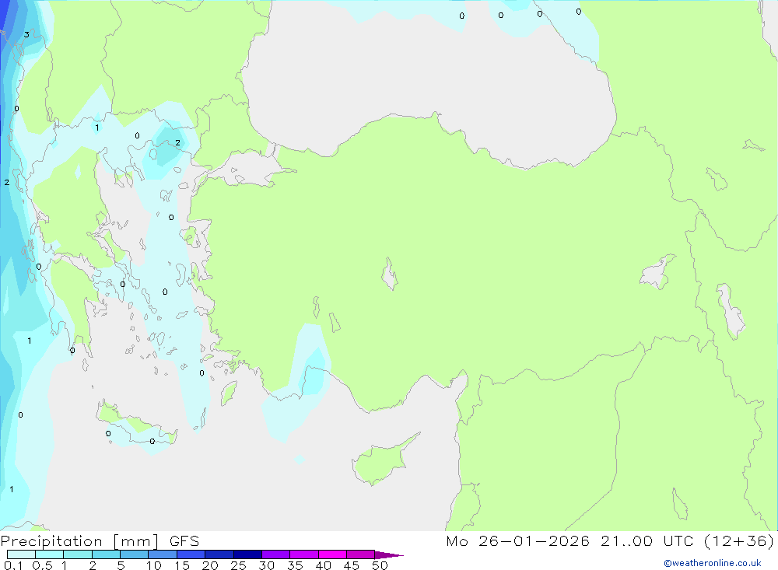Click the '0.1' legend scale label

point(13,565)
